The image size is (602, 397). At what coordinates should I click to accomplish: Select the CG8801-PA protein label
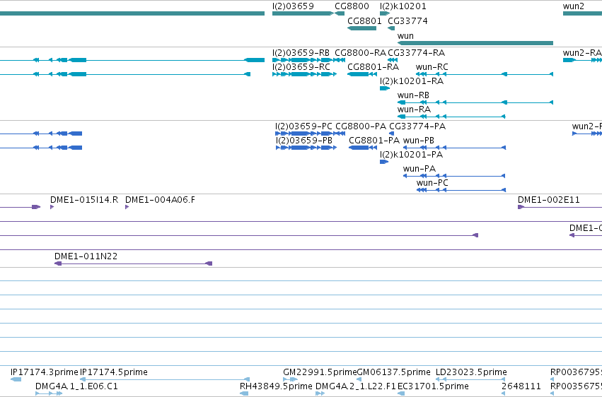pyautogui.click(x=374, y=141)
